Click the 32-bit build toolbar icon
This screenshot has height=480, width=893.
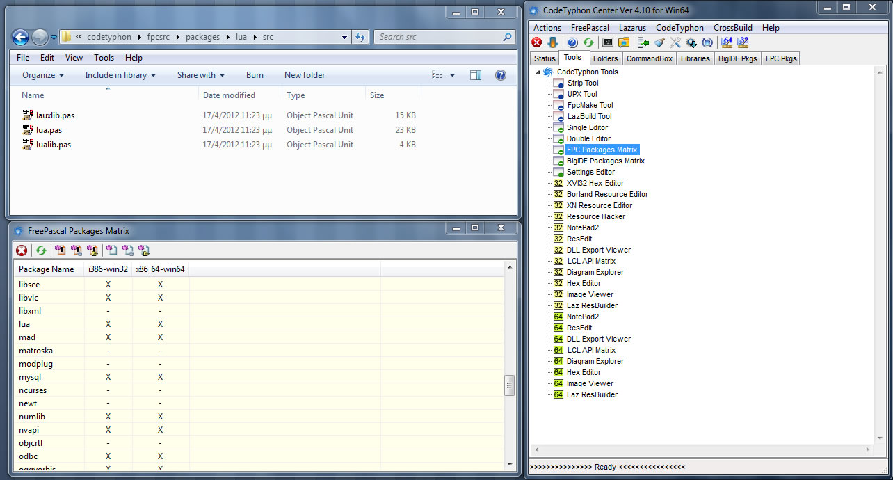[743, 42]
